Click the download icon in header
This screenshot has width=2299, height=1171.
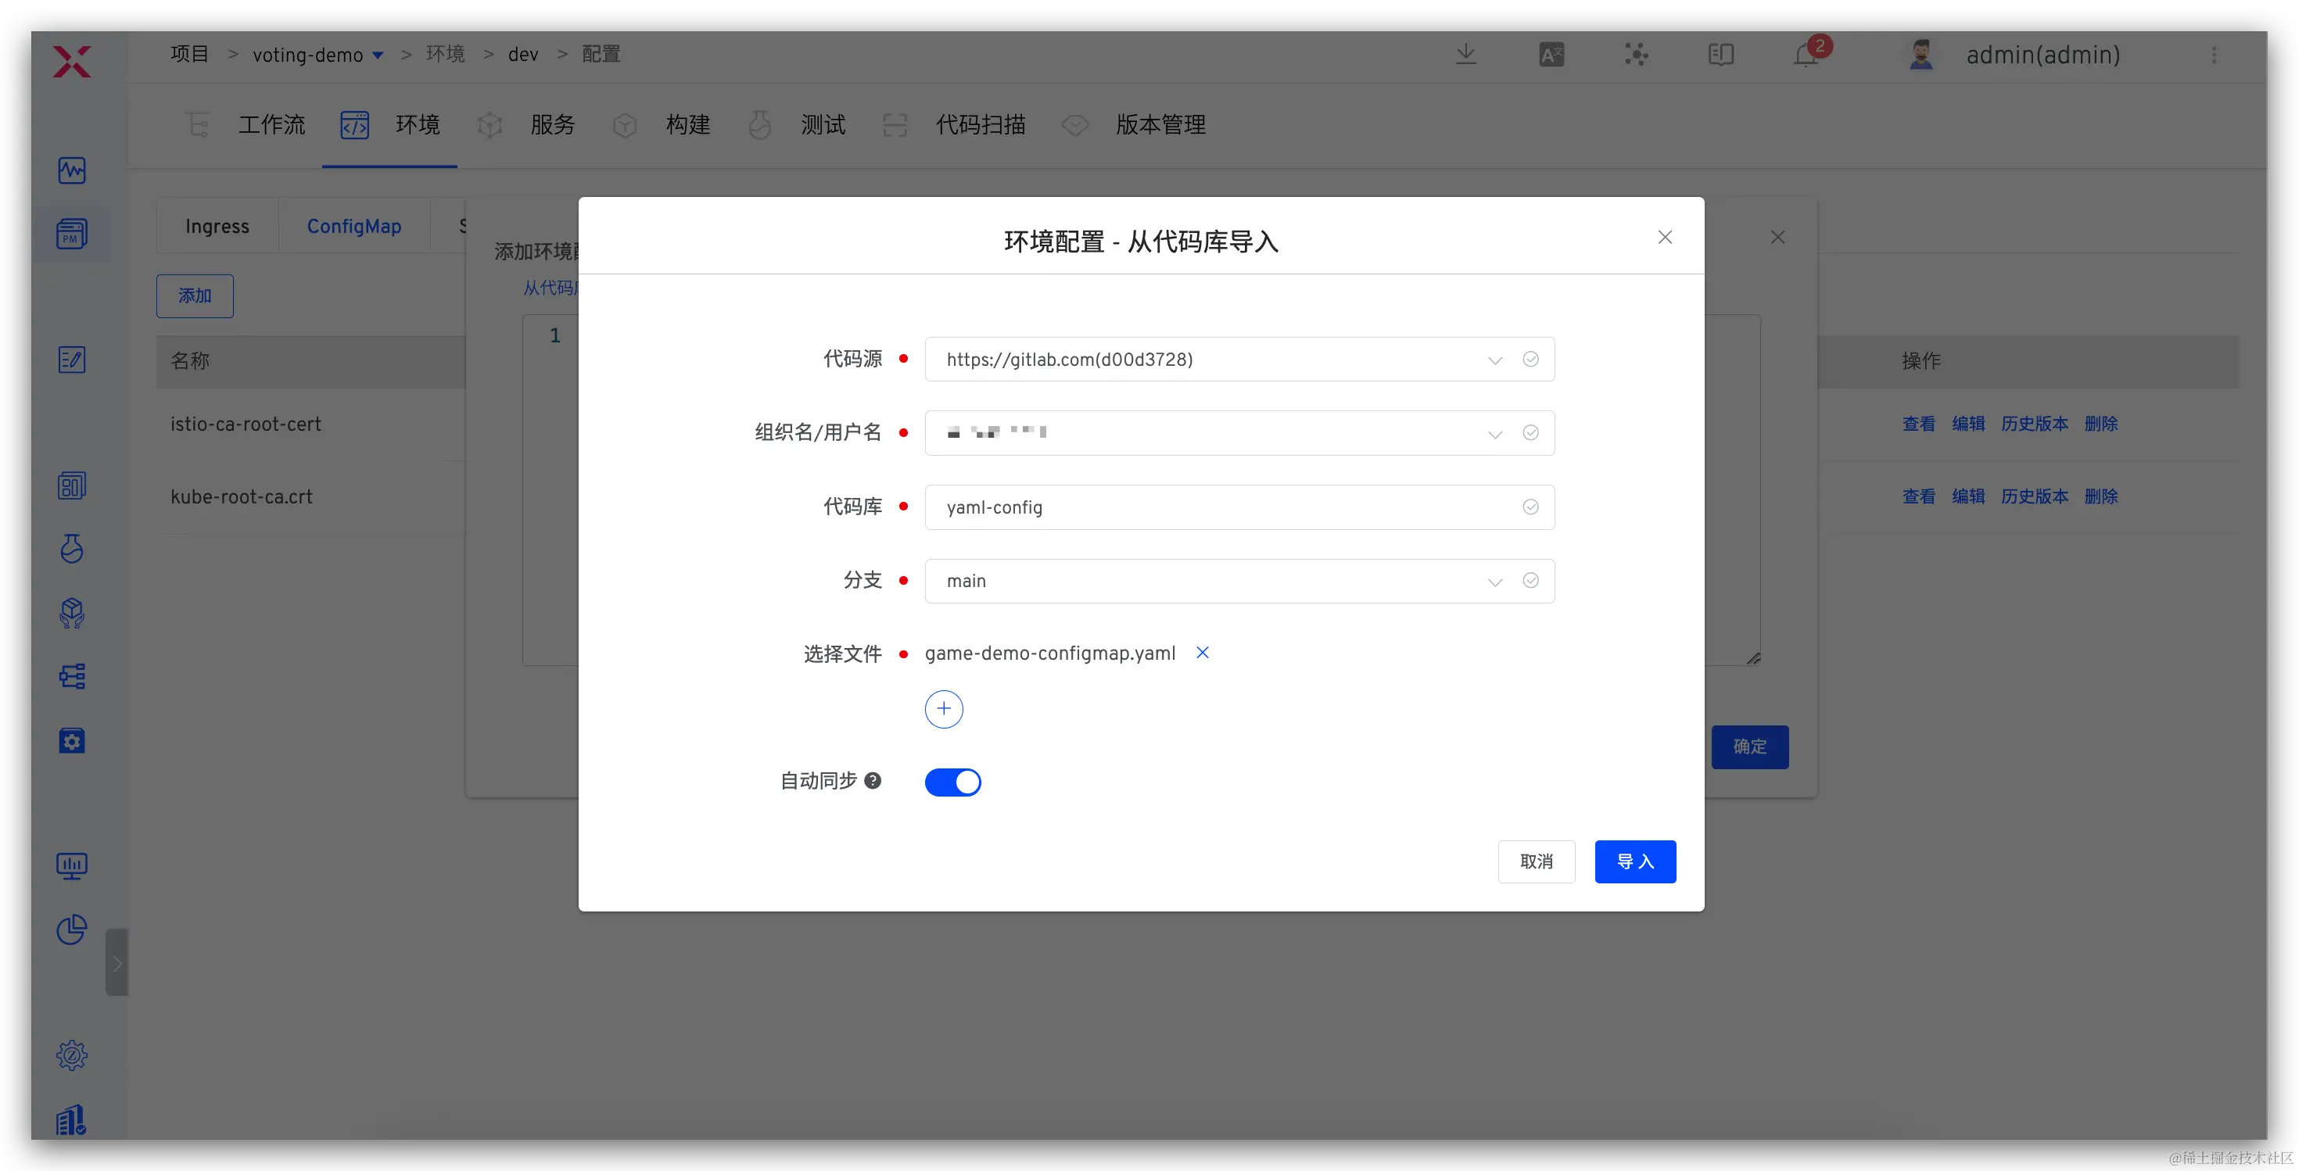click(x=1465, y=56)
